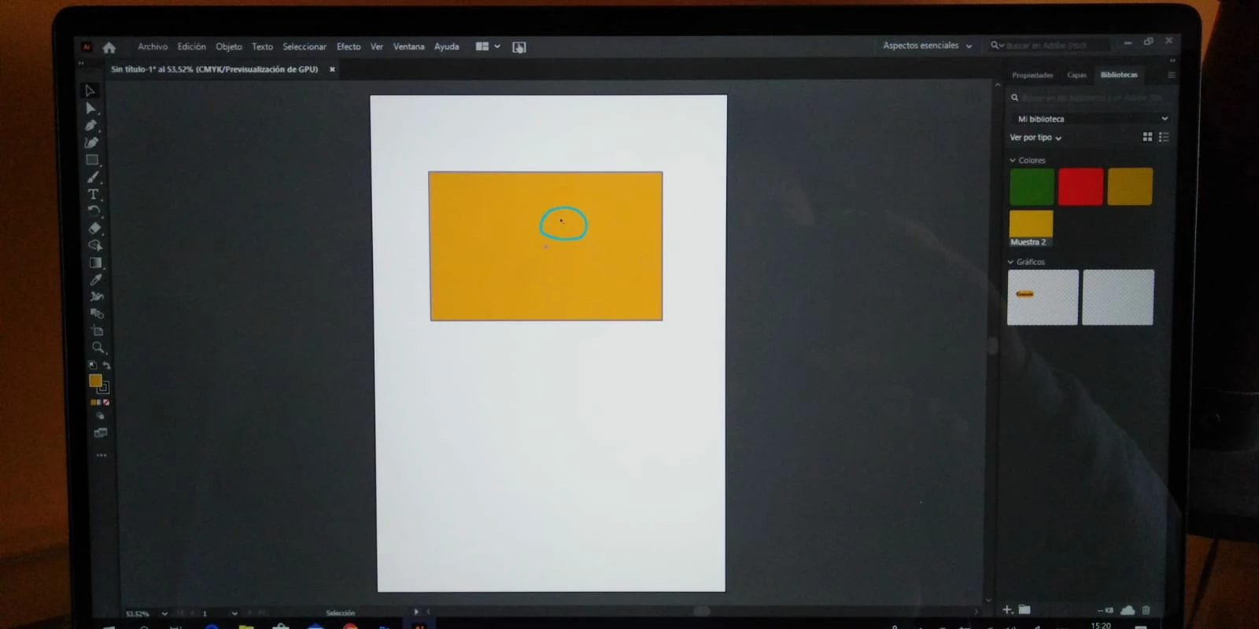Click the stroke box in toolbar
This screenshot has height=629, width=1259.
[103, 388]
